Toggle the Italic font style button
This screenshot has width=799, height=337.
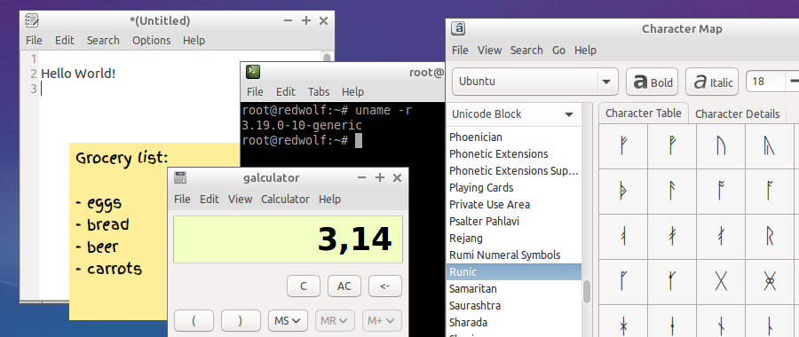click(712, 82)
